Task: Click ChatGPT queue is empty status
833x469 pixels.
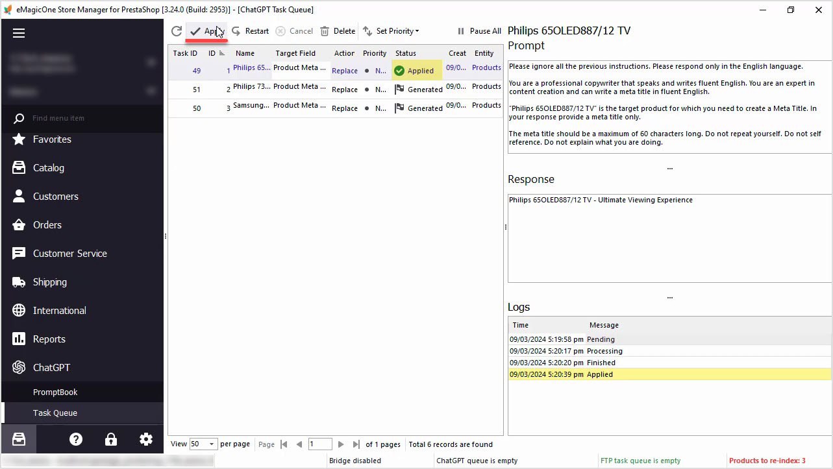Action: click(x=477, y=461)
